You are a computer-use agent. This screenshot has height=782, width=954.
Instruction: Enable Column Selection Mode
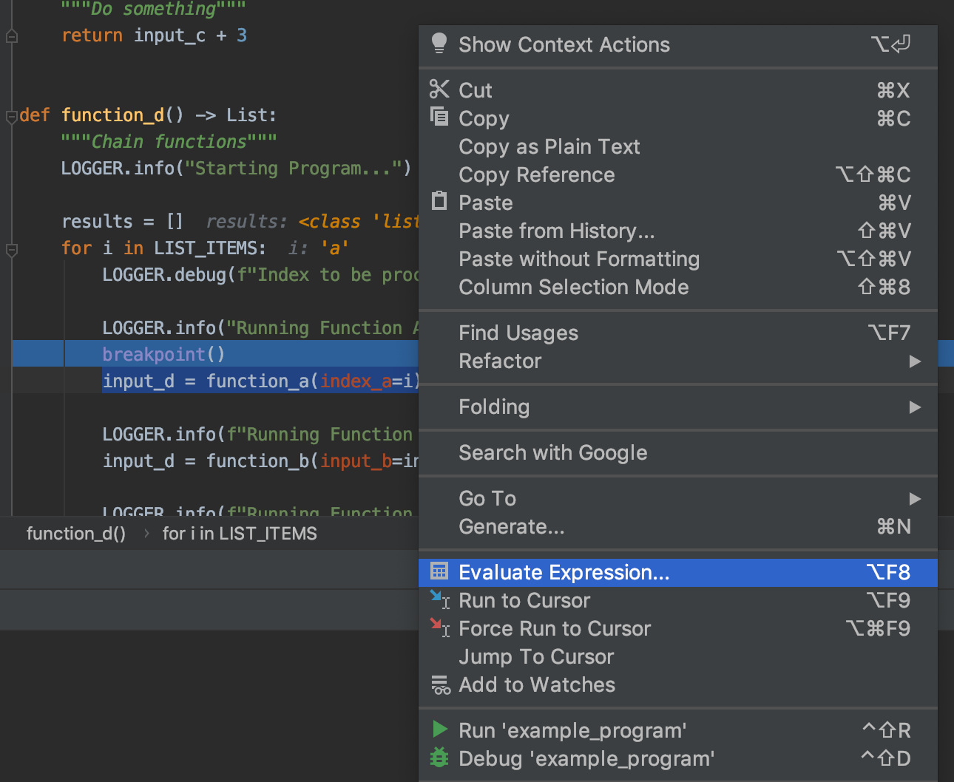click(x=574, y=287)
